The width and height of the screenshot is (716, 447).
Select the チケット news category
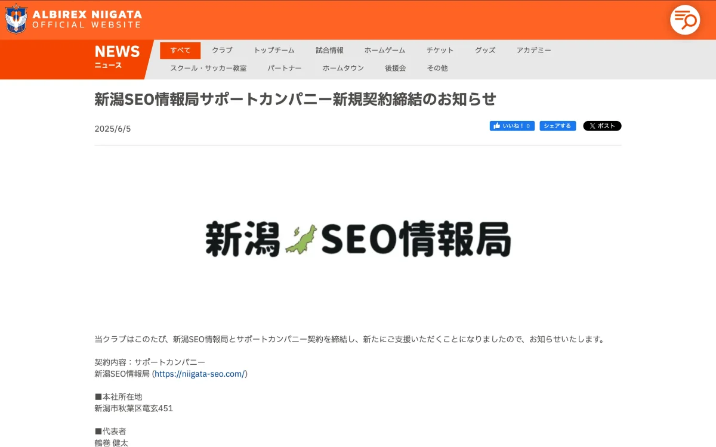(440, 51)
